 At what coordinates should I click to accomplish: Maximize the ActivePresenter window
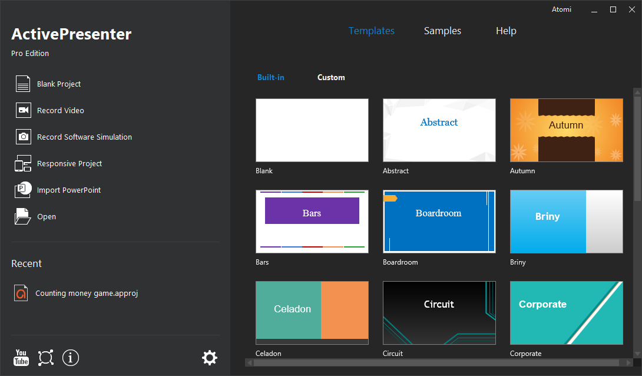coord(613,9)
